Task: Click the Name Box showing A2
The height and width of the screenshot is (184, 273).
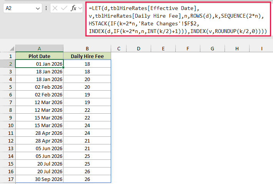Action: 23,8
